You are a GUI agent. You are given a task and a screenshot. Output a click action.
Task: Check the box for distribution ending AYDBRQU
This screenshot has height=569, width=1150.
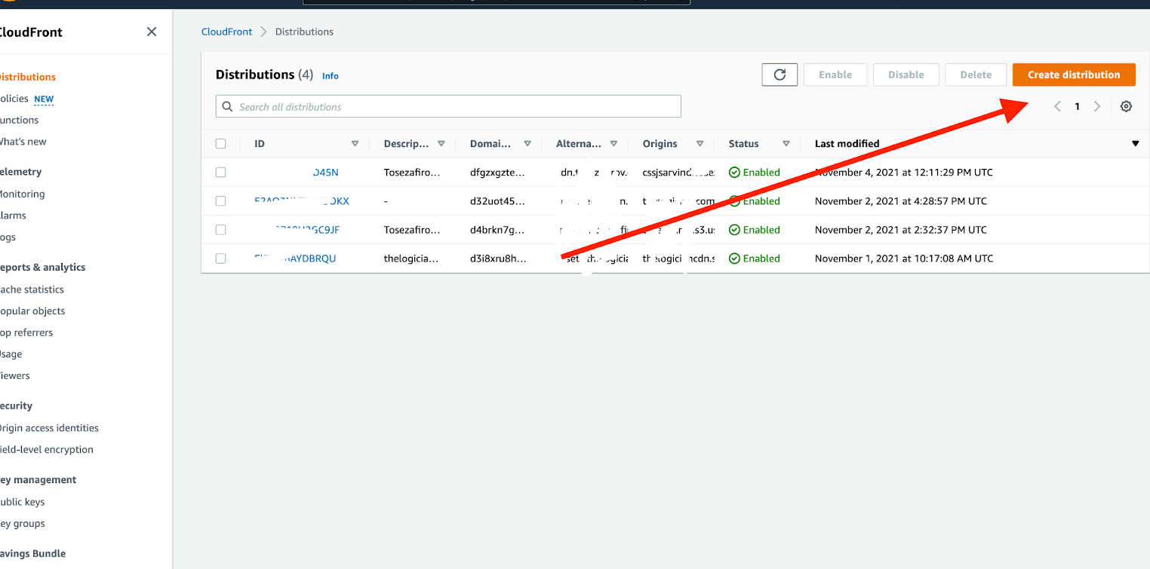pyautogui.click(x=220, y=258)
